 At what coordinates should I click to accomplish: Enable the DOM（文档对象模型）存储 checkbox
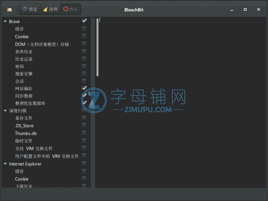84,44
